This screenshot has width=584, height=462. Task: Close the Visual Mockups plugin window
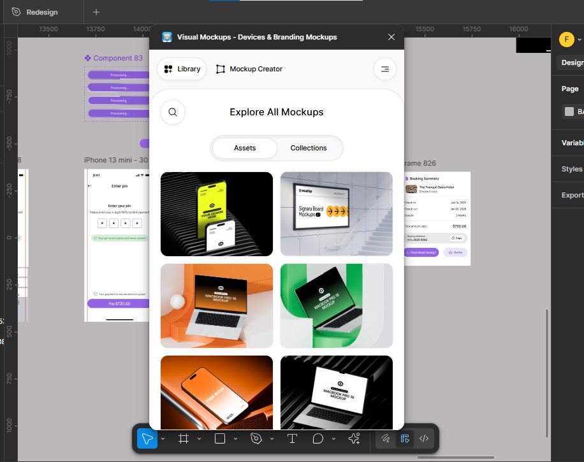(391, 37)
